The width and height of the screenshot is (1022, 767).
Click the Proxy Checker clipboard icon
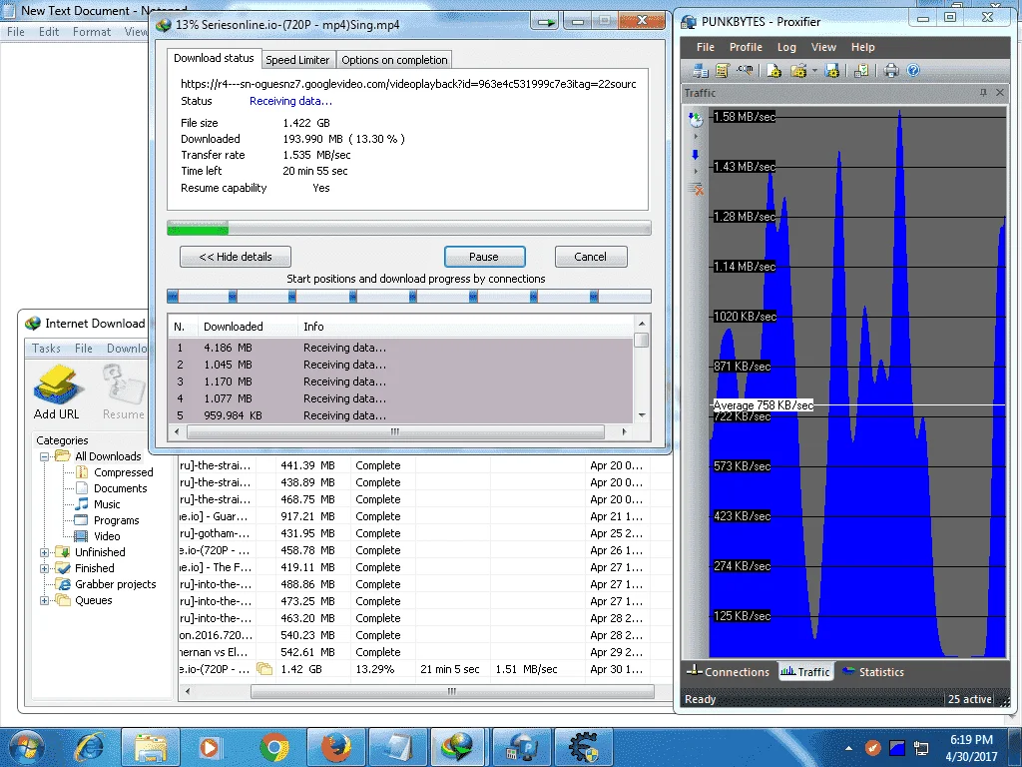pos(861,71)
